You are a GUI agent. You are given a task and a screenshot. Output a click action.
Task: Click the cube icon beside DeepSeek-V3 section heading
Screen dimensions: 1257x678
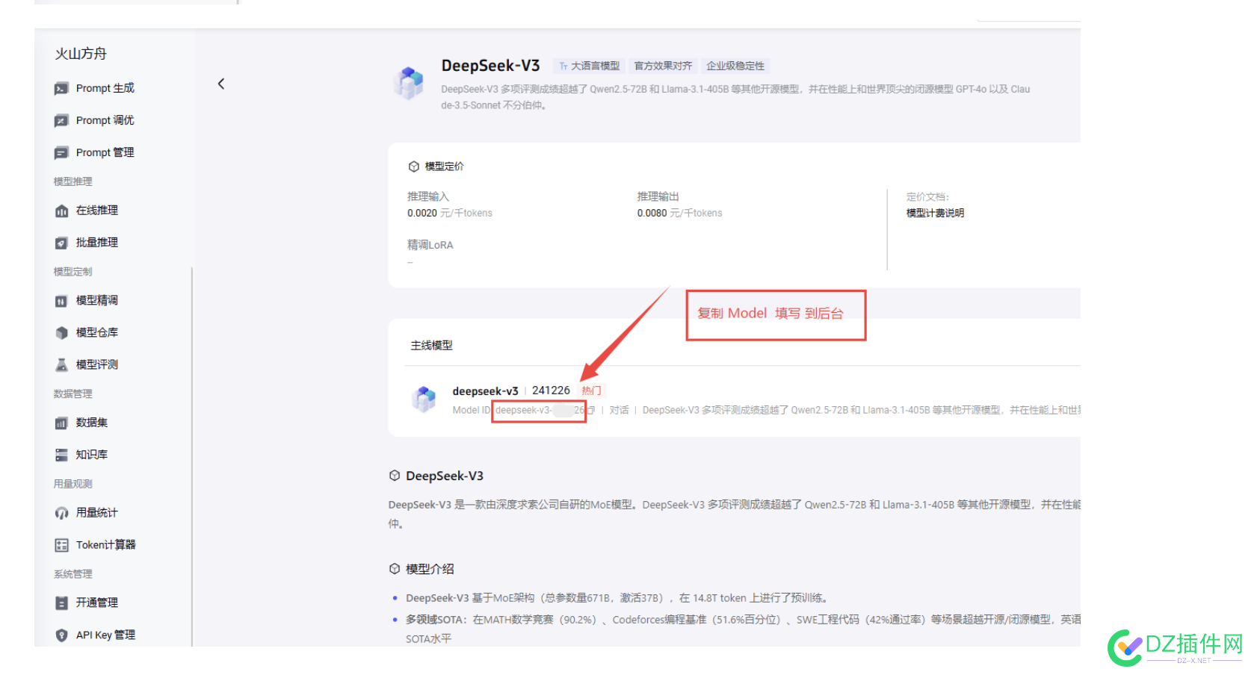(395, 476)
